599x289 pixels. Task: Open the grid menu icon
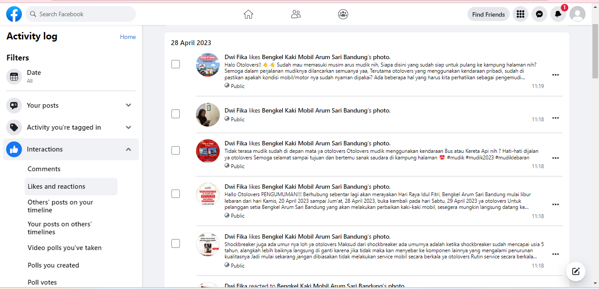[521, 14]
